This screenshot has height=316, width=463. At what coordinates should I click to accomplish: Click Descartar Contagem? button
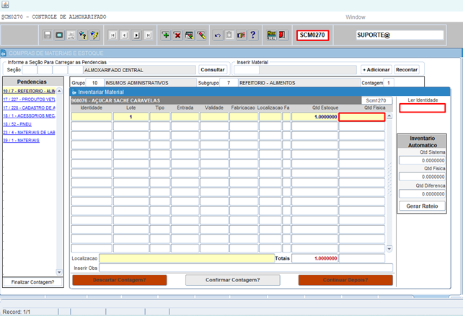click(x=120, y=280)
